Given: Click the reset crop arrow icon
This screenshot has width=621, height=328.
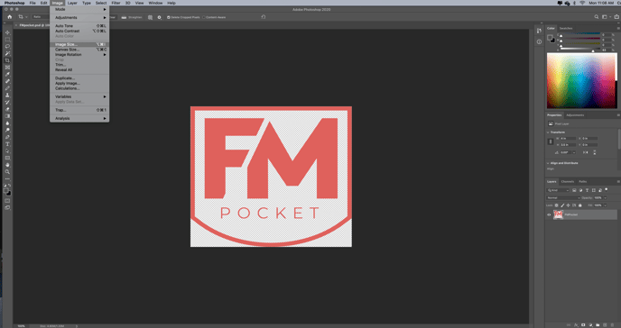Looking at the screenshot, I should coord(264,17).
